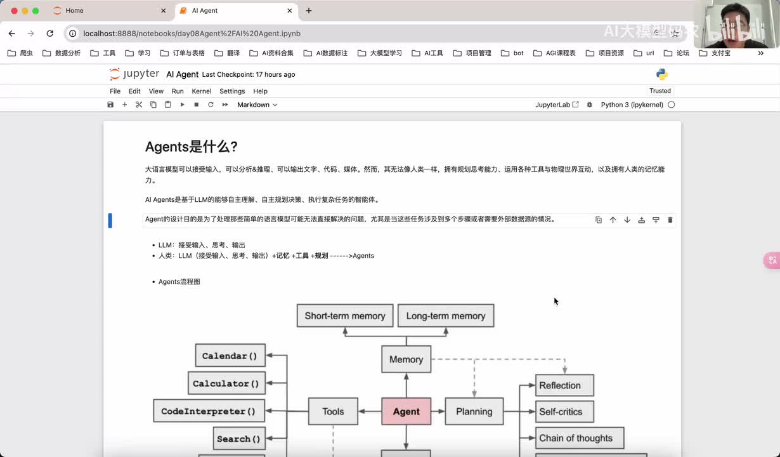Open a new browser tab
This screenshot has height=457, width=780.
(309, 11)
